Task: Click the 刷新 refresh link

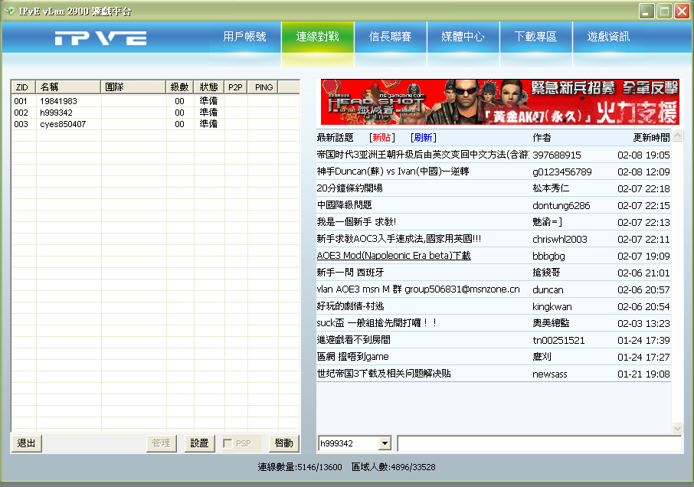Action: pyautogui.click(x=423, y=138)
